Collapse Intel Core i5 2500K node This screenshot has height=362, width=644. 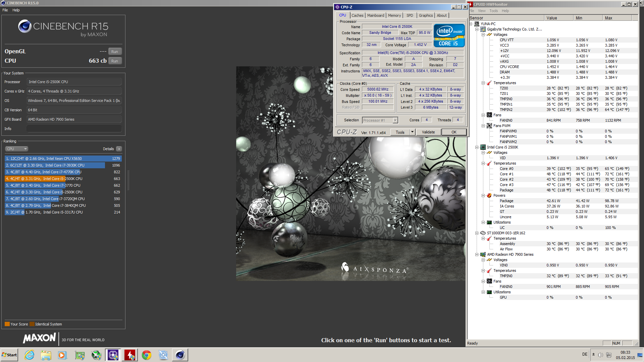point(477,147)
